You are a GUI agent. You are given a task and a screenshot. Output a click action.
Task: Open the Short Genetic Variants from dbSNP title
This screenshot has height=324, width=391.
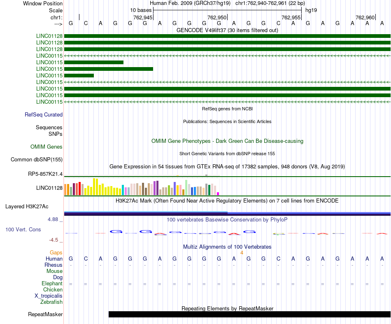[227, 154]
